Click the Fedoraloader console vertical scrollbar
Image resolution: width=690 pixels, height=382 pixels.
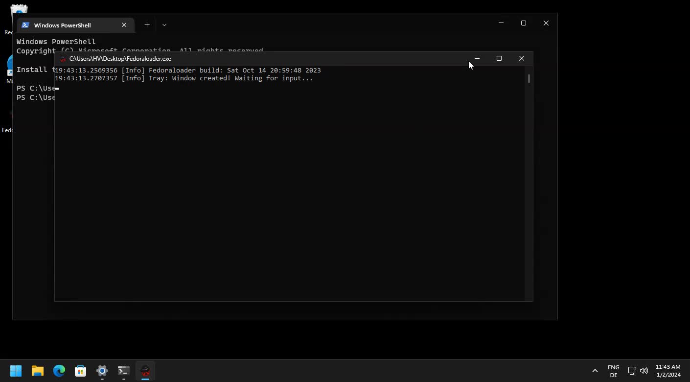pos(529,78)
